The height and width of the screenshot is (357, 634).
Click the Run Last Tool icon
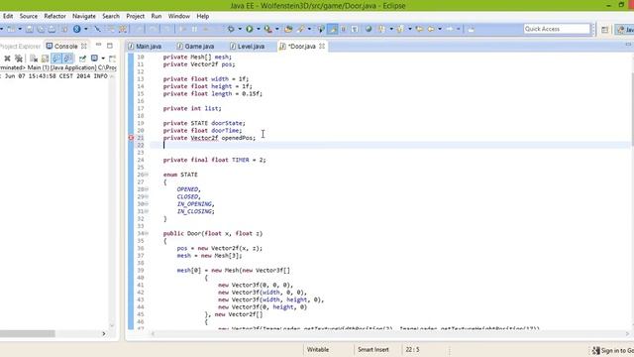tap(267, 29)
